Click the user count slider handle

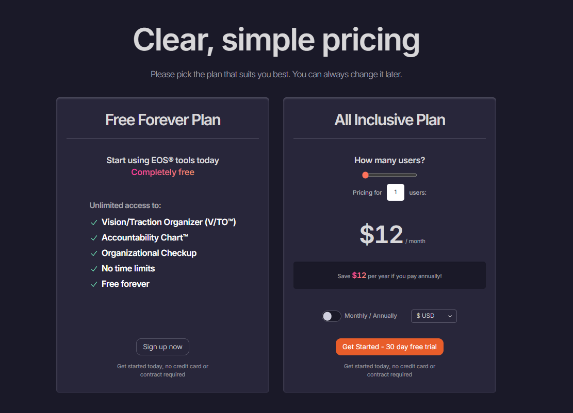pyautogui.click(x=365, y=175)
